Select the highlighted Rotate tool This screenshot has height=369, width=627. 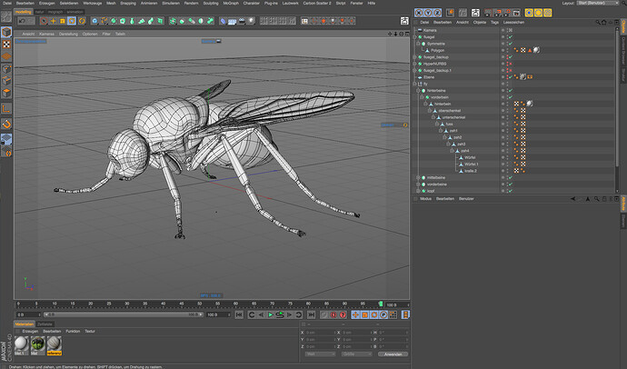tap(72, 21)
